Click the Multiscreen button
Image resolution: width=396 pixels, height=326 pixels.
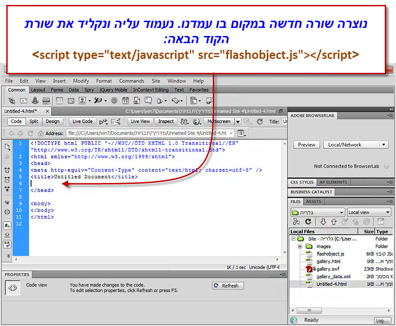[x=219, y=121]
